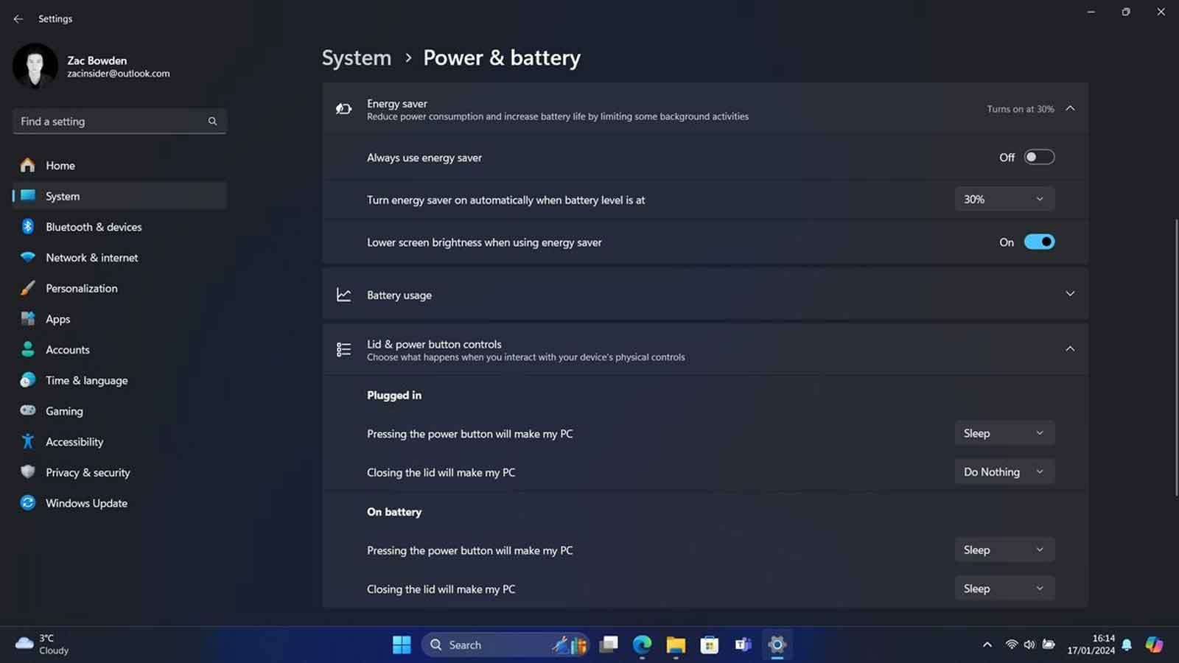Open Network & internet settings
This screenshot has height=663, width=1179.
91,257
